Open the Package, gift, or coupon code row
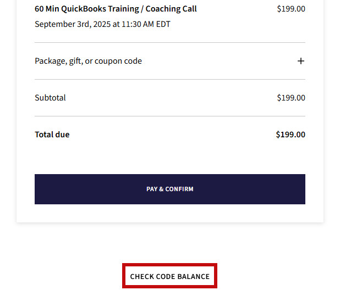Screen dimensions: 340x290 point(88,61)
